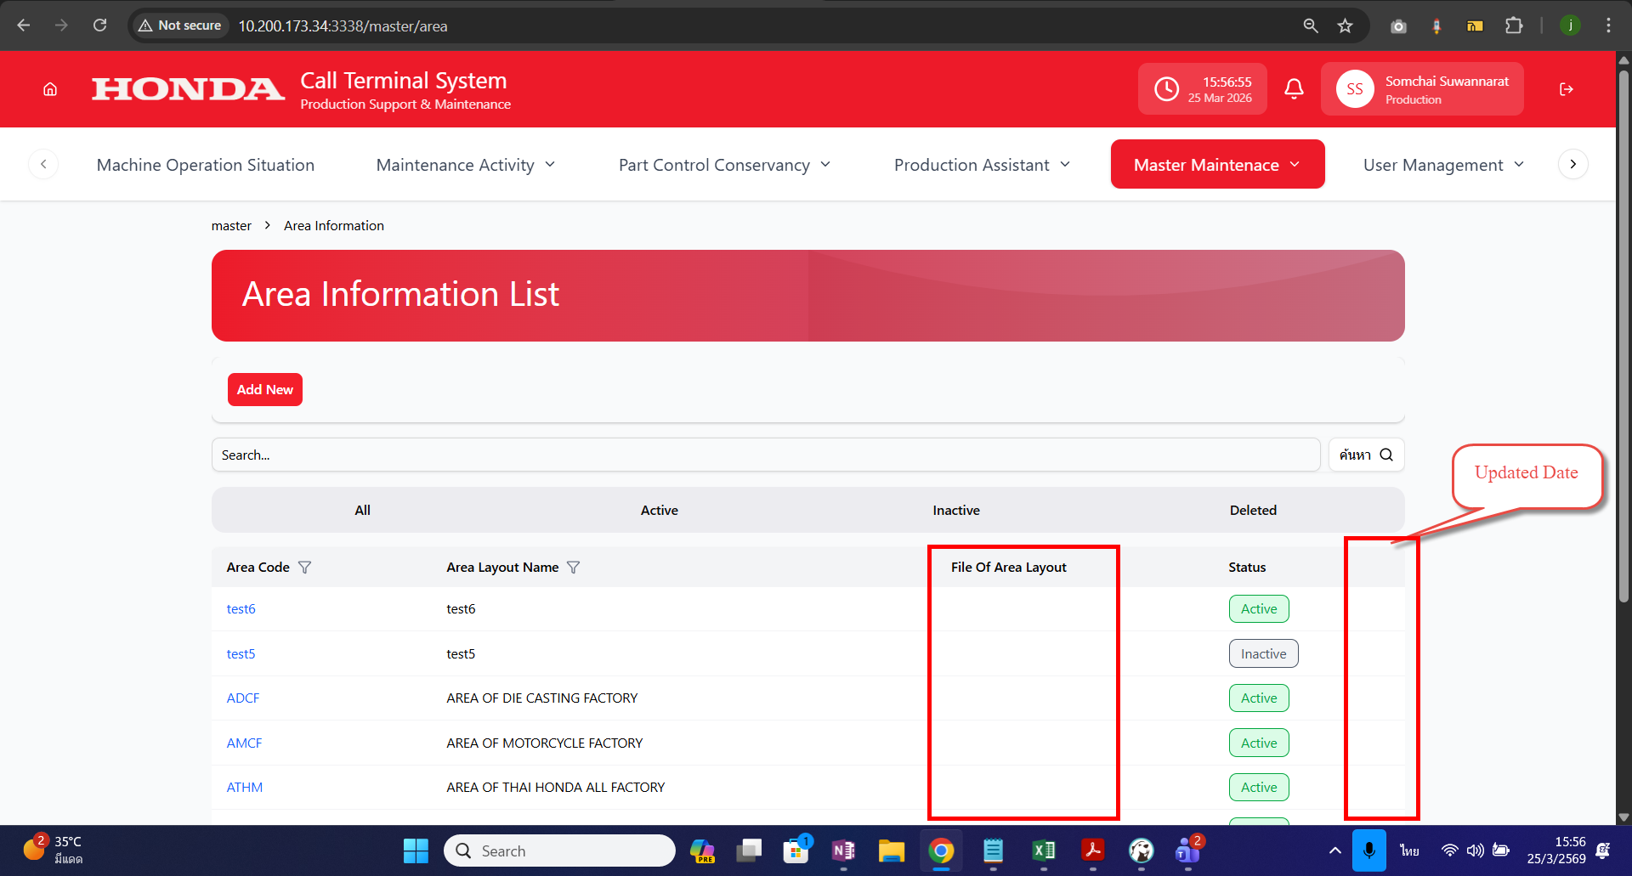Expand Maintenance Activity dropdown menu
The image size is (1632, 876).
[465, 165]
